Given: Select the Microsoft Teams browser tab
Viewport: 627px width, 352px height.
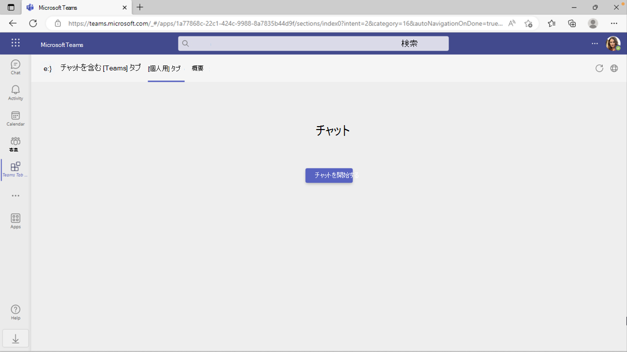Looking at the screenshot, I should tap(76, 7).
